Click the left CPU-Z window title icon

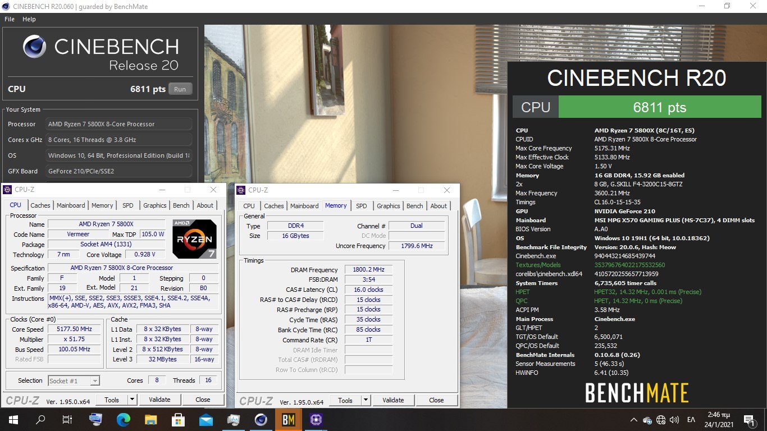tap(8, 190)
